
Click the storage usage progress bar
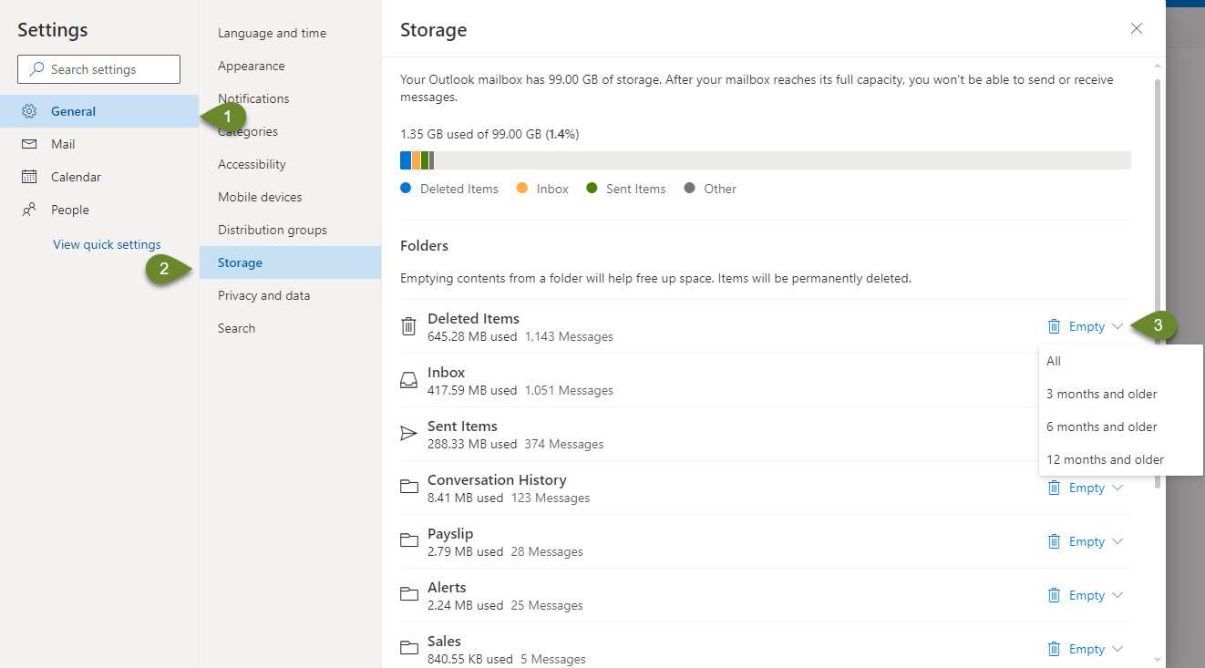click(764, 159)
